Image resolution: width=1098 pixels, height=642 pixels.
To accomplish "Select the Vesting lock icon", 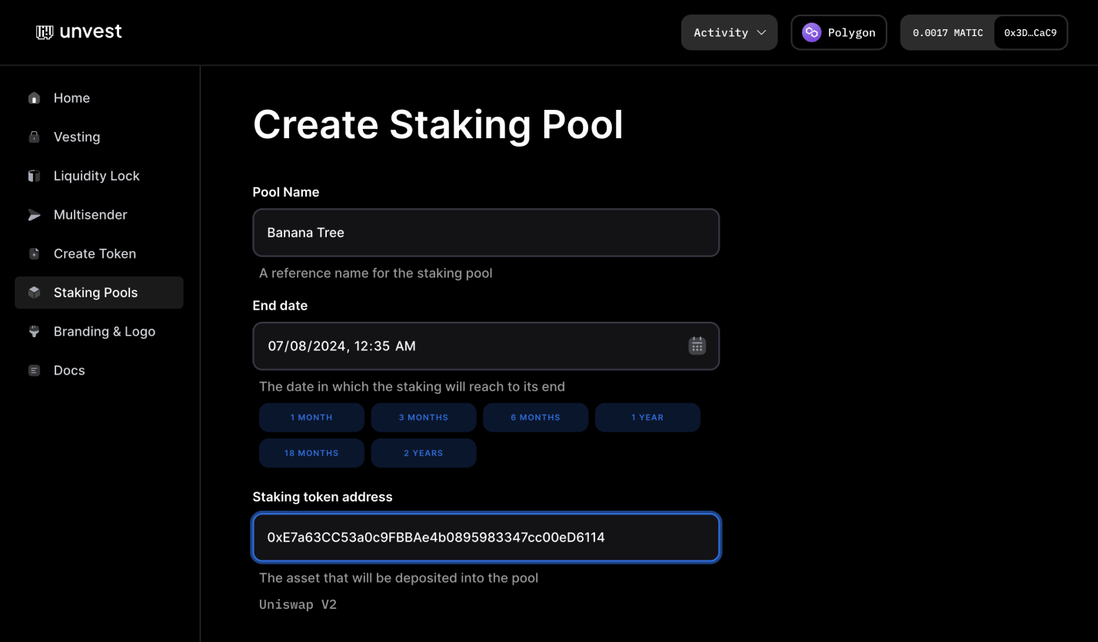I will click(x=34, y=137).
